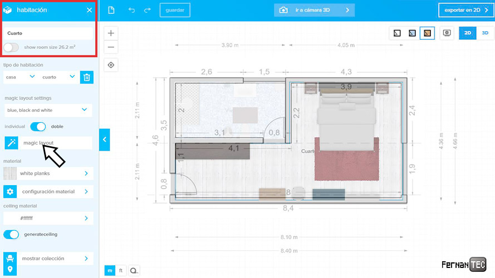Open display settings monitor icon
Viewport: 495px width, 278px height.
447,33
